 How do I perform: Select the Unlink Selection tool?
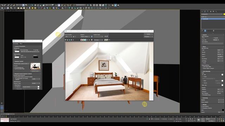[11, 5]
